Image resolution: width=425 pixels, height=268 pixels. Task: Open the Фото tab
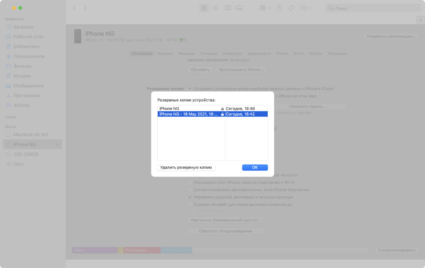coord(298,53)
